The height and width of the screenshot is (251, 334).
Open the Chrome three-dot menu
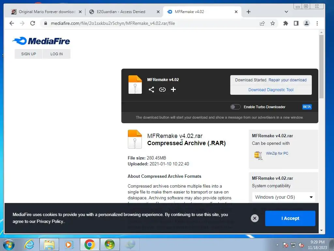tap(317, 23)
